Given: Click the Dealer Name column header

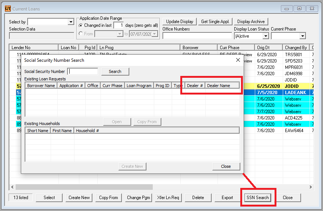Looking at the screenshot, I should [x=222, y=86].
